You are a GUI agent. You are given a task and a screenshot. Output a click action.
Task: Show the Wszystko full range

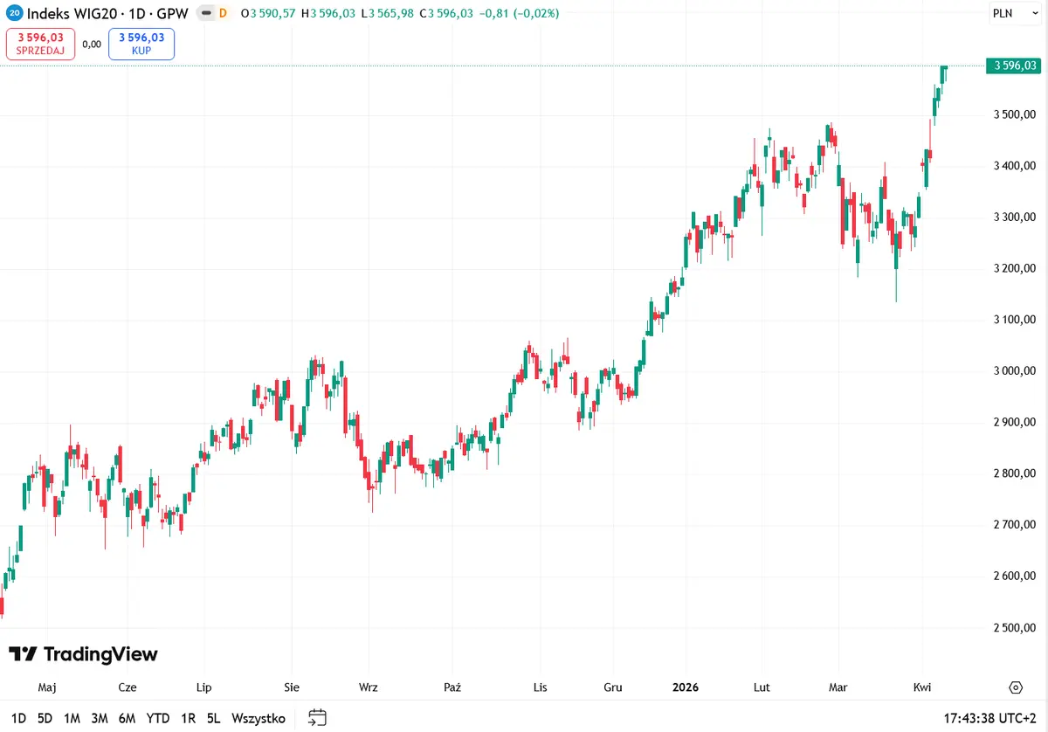[x=259, y=718]
